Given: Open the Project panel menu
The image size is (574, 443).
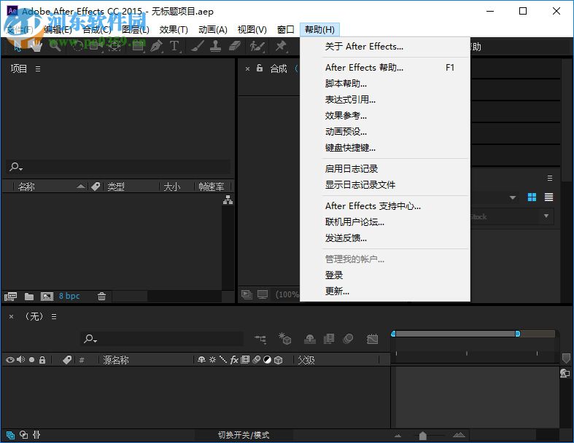Looking at the screenshot, I should [x=38, y=68].
